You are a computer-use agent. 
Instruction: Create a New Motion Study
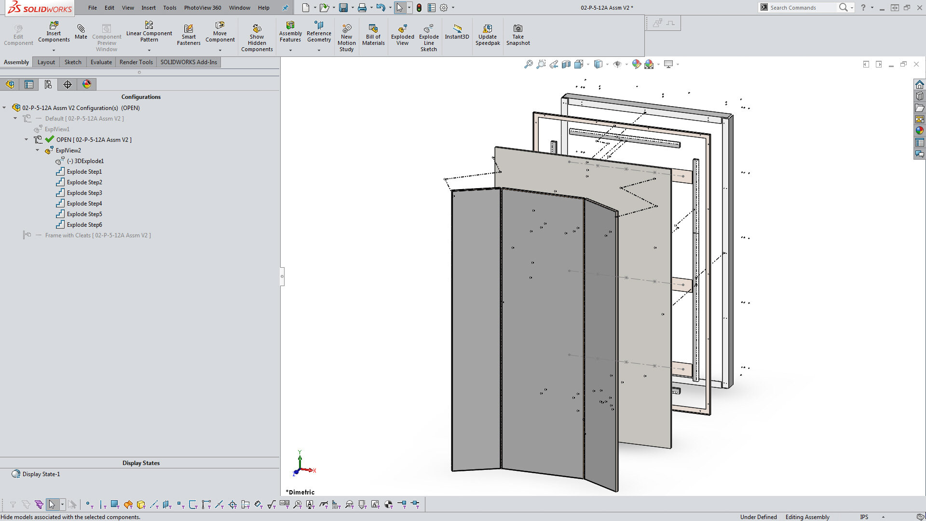tap(347, 38)
